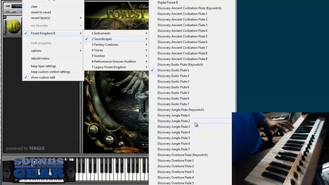Open the 5 Swishes submenu

point(116,56)
